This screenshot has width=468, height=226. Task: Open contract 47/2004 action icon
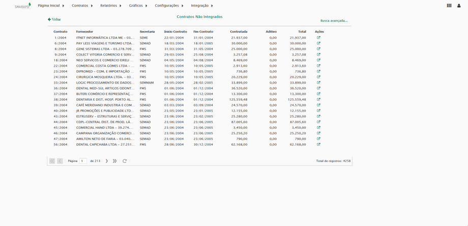click(x=318, y=139)
